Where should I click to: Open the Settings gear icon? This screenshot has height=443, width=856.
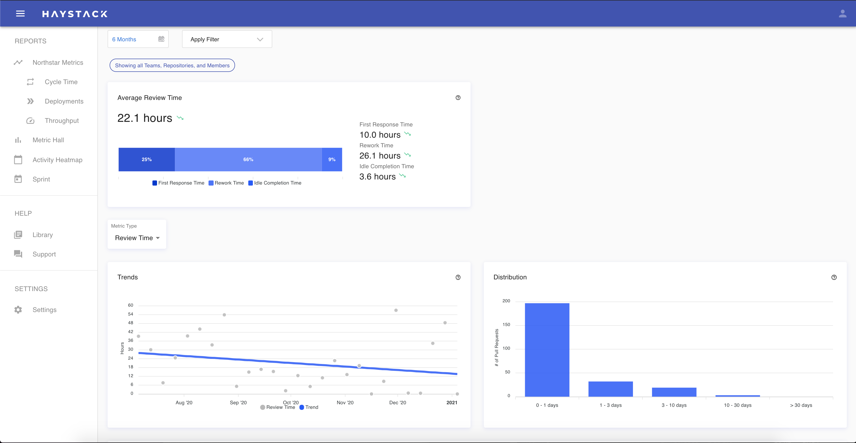click(x=18, y=309)
